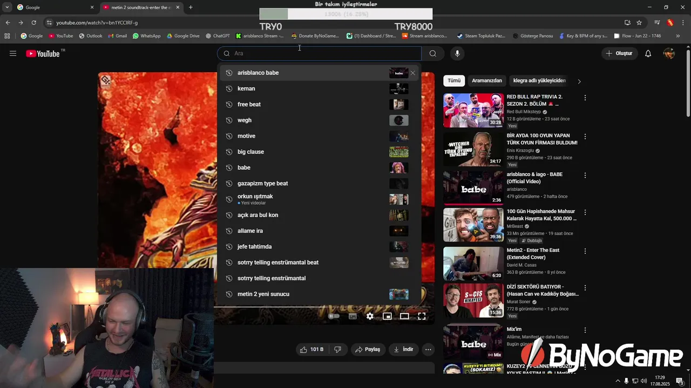Open options for arisblanco & iago BABE video
This screenshot has width=691, height=388.
point(585,176)
